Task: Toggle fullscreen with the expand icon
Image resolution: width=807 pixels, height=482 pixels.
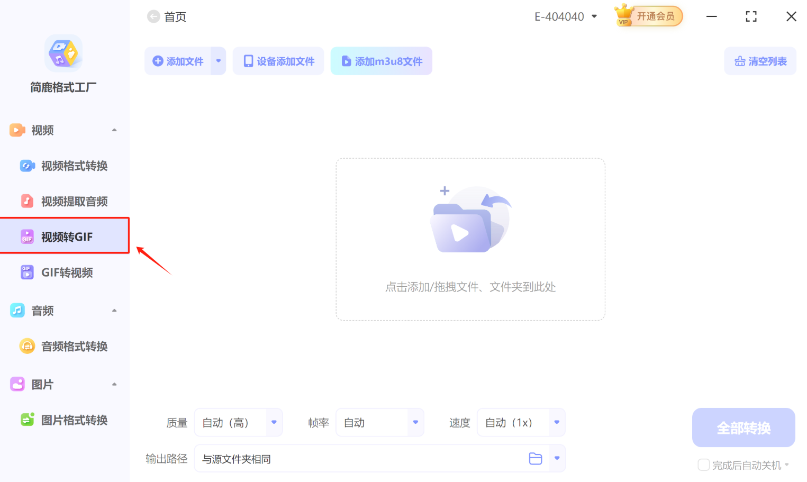Action: point(751,17)
